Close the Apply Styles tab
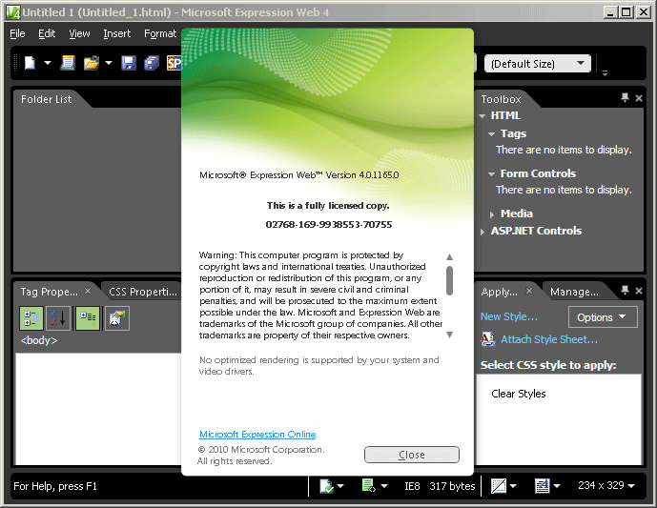657x508 pixels. [x=529, y=291]
